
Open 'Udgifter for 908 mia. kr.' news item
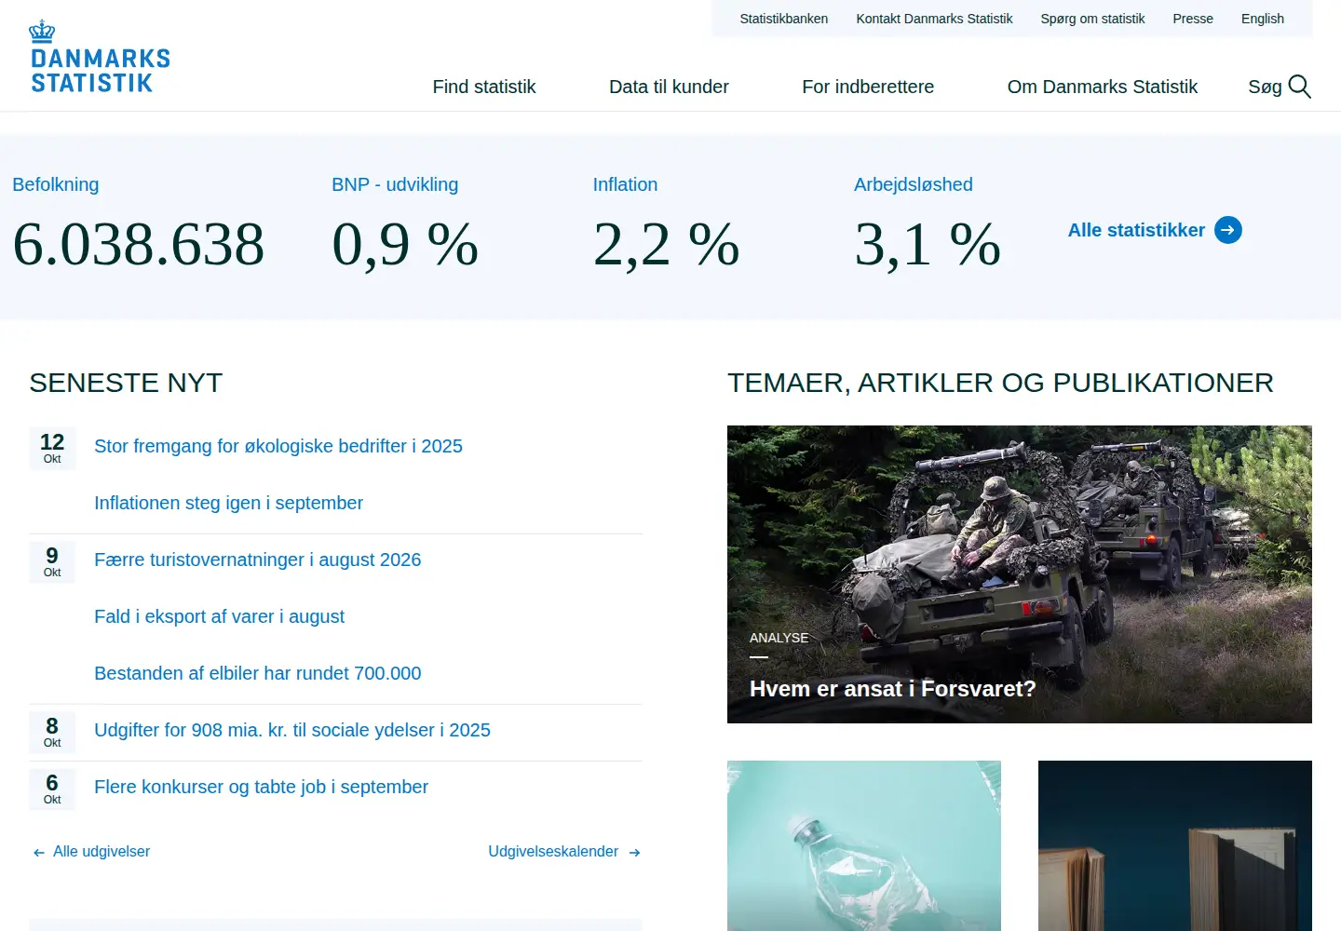click(x=292, y=730)
